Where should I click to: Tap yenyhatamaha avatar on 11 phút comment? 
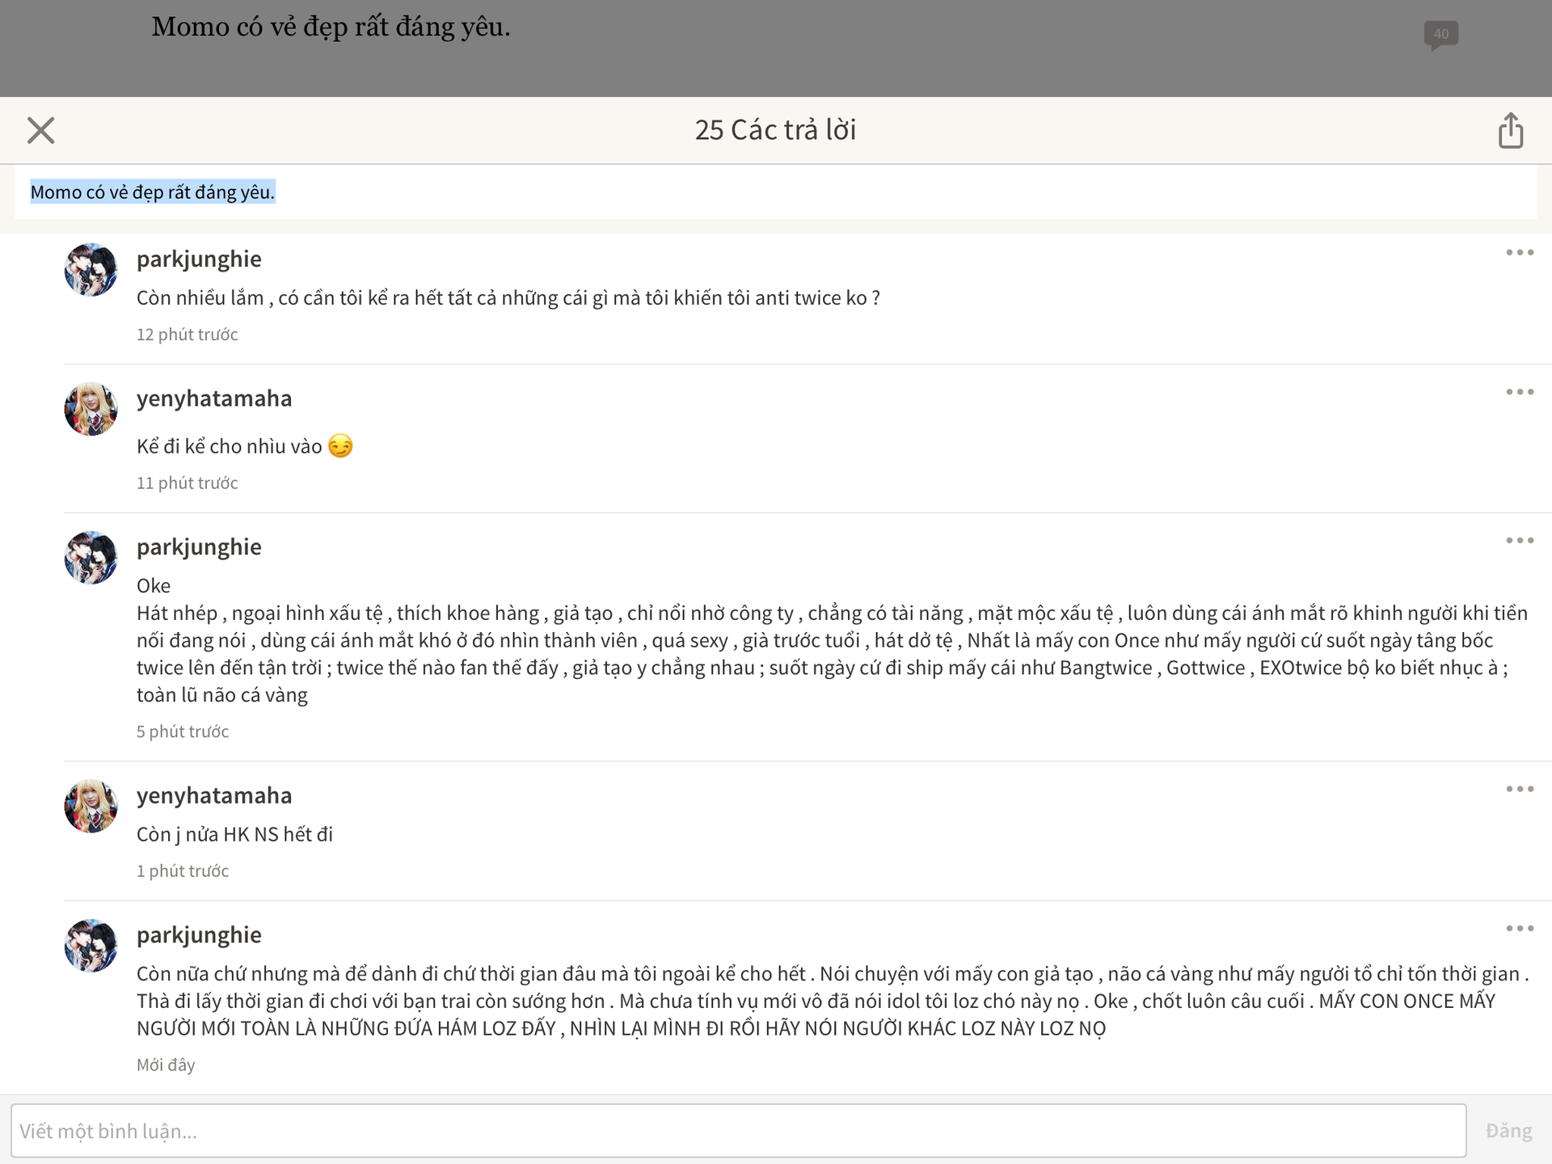click(x=91, y=409)
